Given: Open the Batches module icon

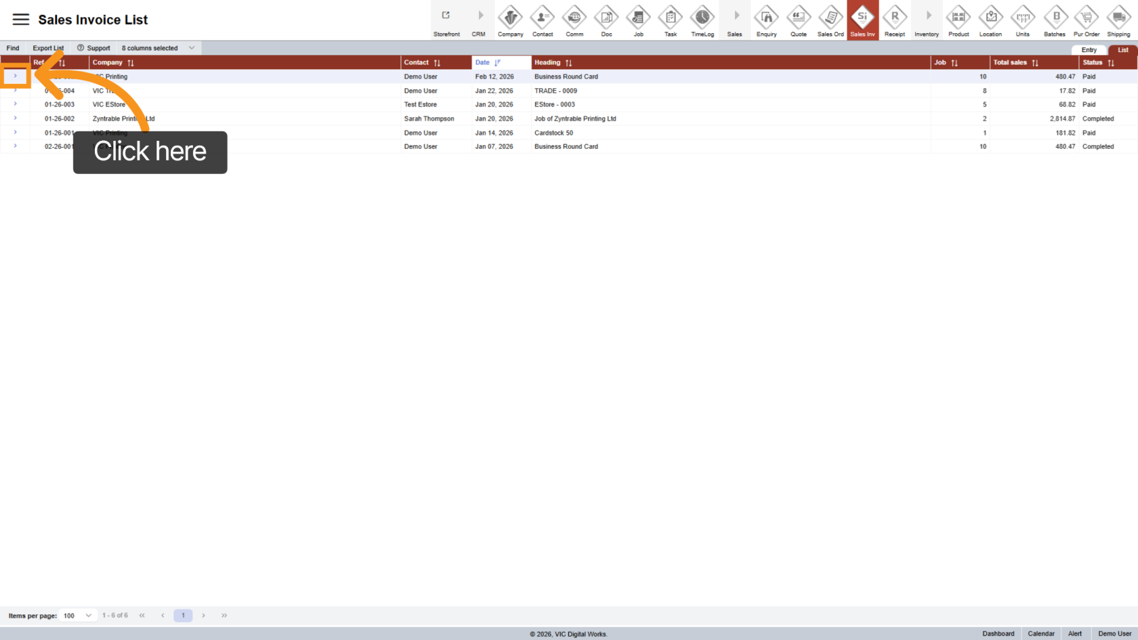Looking at the screenshot, I should pyautogui.click(x=1055, y=17).
